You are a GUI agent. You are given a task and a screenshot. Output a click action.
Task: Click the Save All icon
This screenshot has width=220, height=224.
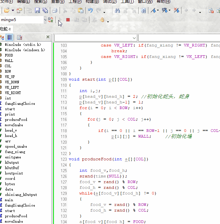[x=45, y=10]
